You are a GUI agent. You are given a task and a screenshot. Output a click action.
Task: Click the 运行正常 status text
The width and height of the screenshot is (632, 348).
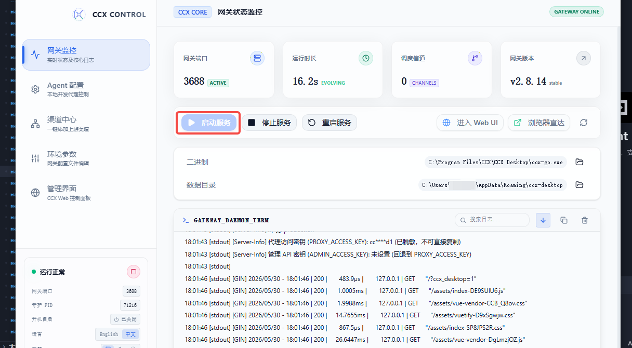[52, 272]
